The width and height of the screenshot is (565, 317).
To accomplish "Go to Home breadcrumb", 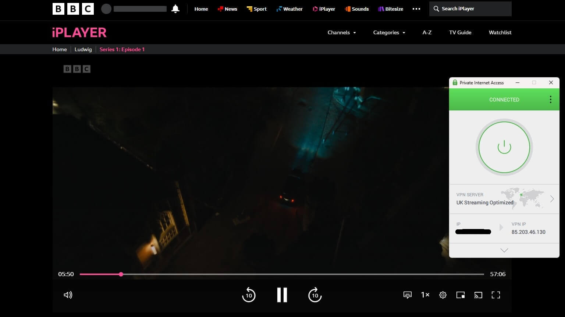I will point(60,49).
